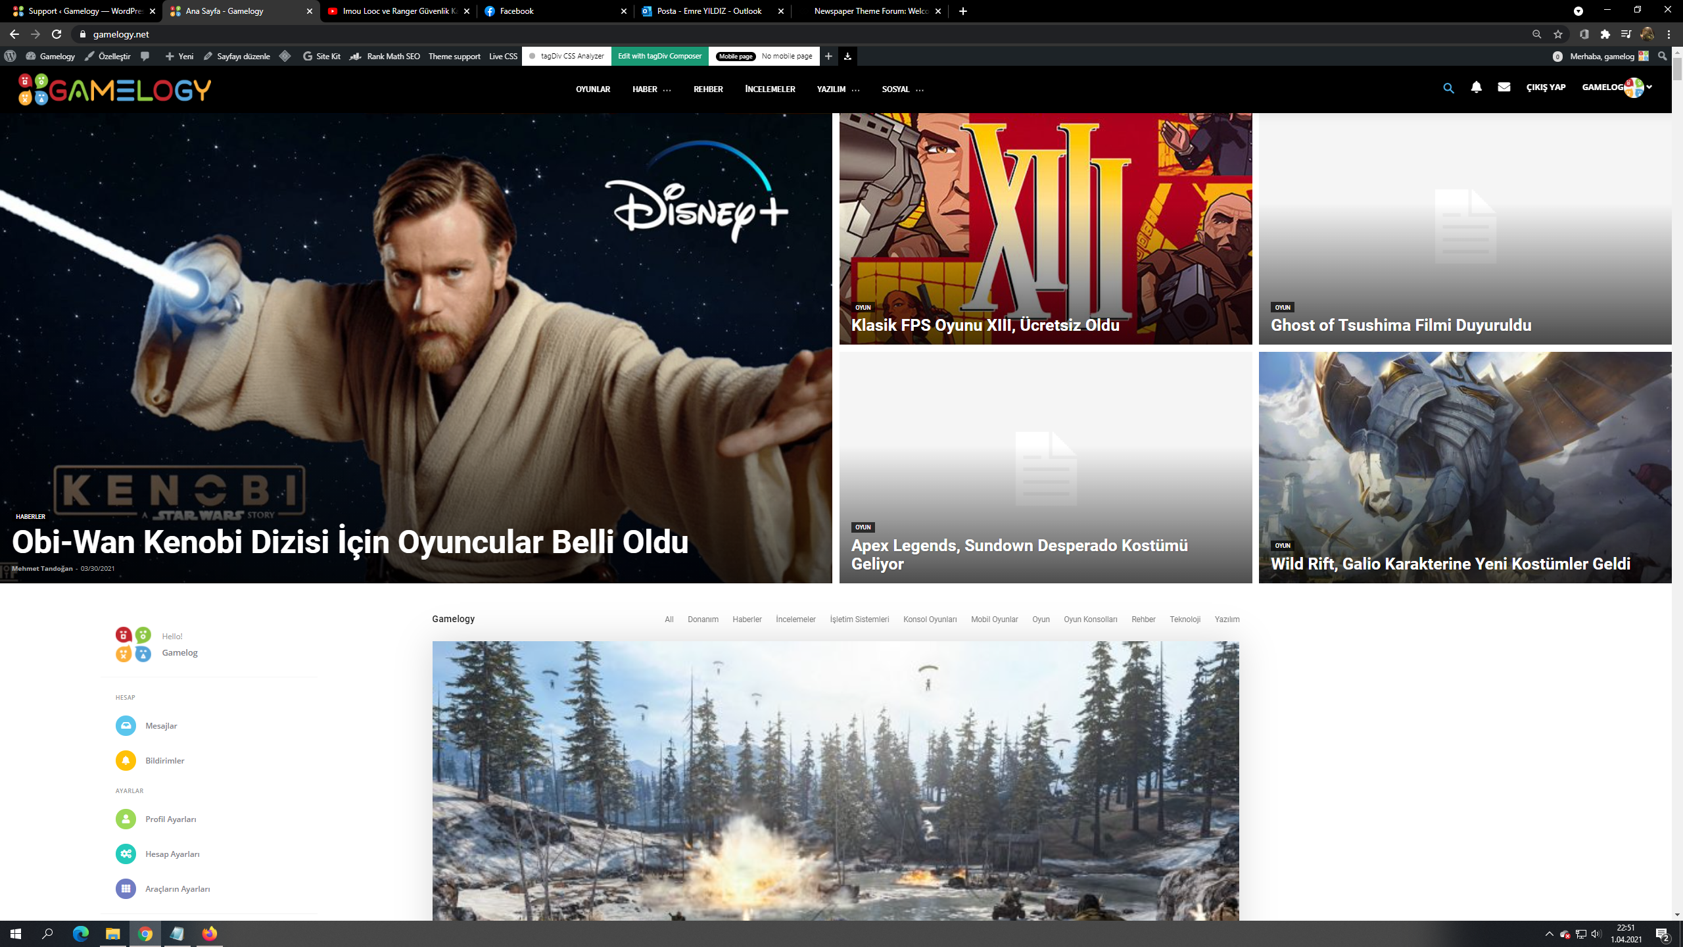Open the media control icon in Chrome toolbar

[1626, 34]
